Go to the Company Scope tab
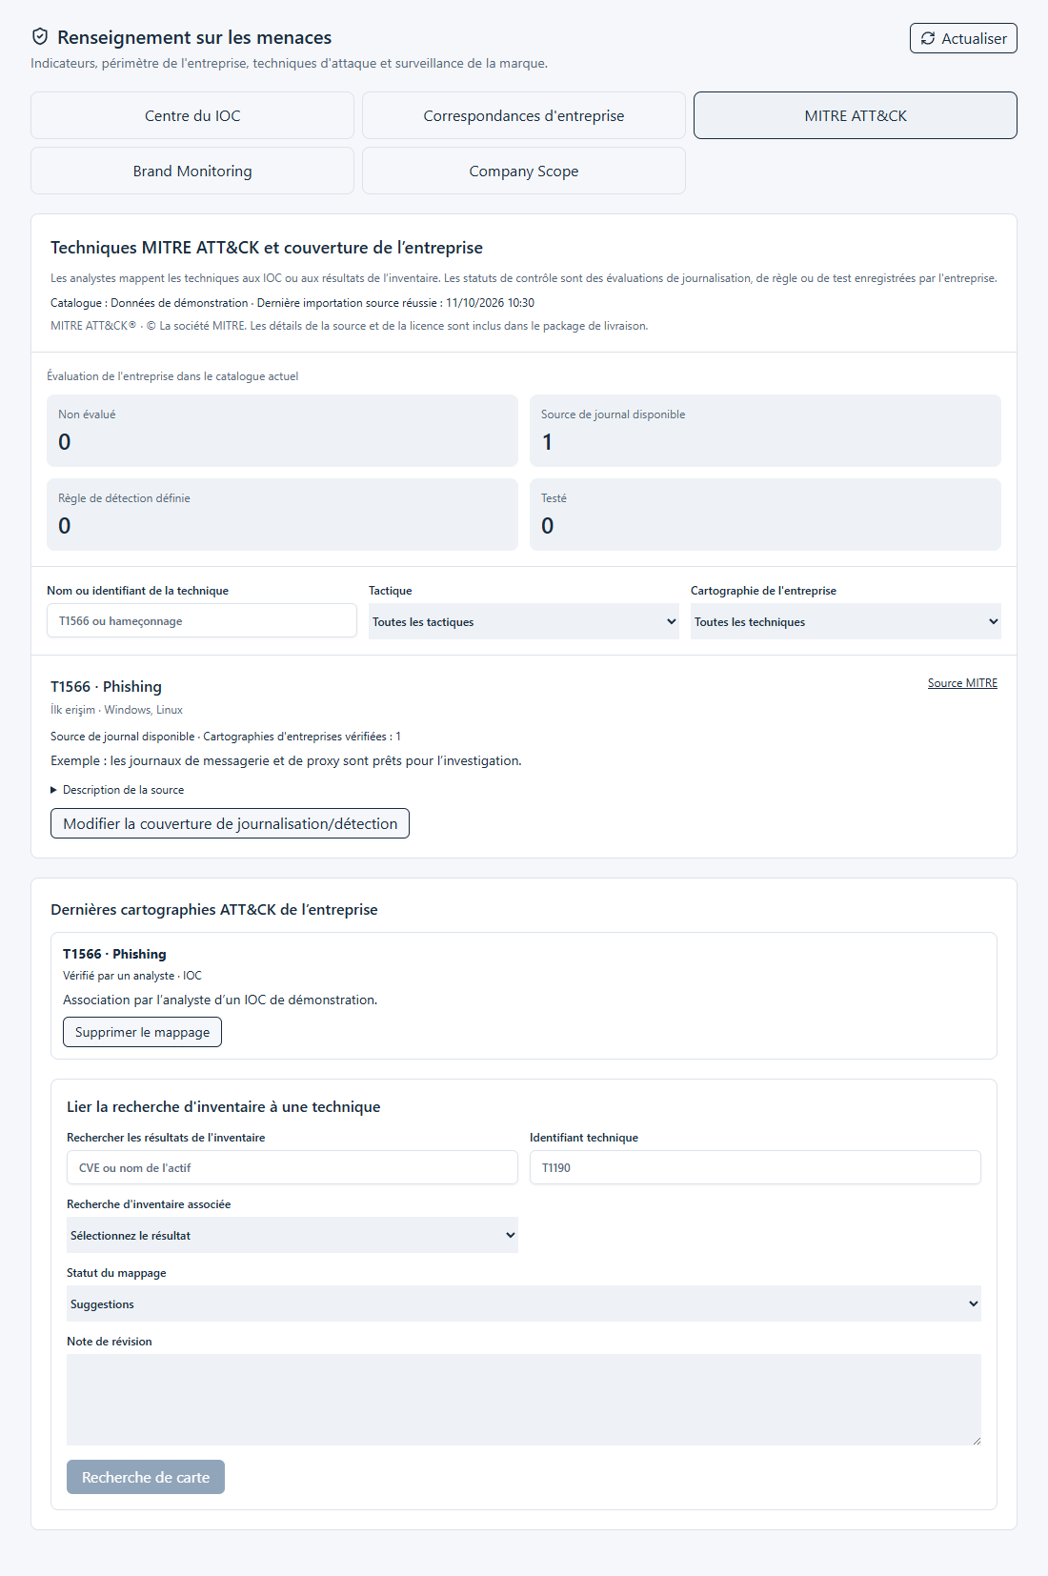Image resolution: width=1048 pixels, height=1576 pixels. point(524,171)
